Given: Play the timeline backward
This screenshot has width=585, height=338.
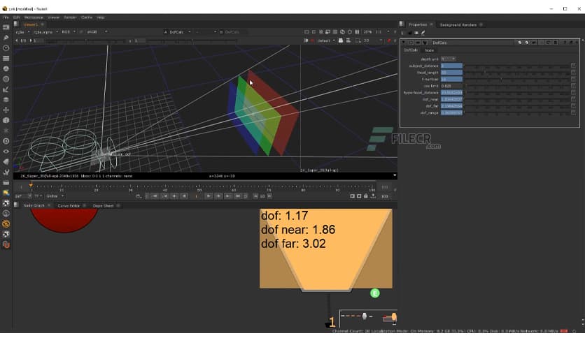Looking at the screenshot, I should click(x=184, y=196).
